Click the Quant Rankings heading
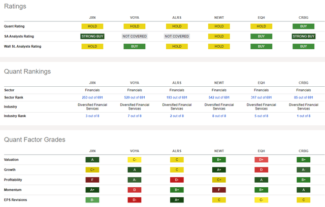Screen dimensions: 325x207 (x=27, y=72)
